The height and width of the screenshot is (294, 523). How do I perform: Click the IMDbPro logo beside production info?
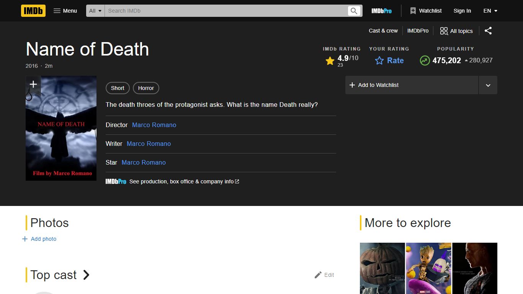(116, 181)
